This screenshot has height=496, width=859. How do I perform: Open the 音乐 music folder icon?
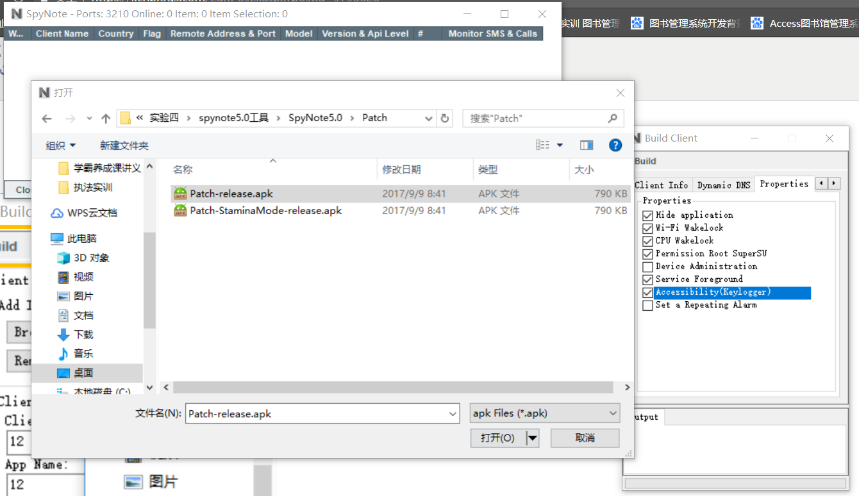coord(63,354)
